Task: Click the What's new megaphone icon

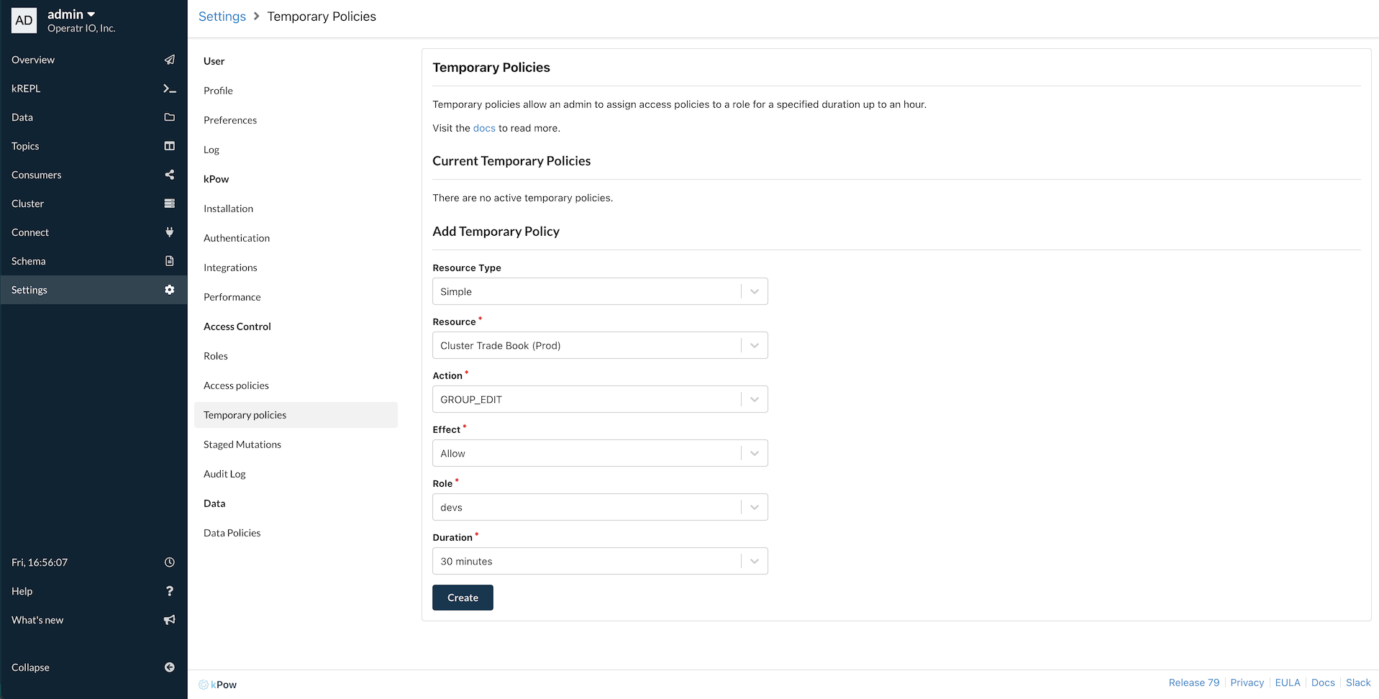Action: click(x=170, y=620)
